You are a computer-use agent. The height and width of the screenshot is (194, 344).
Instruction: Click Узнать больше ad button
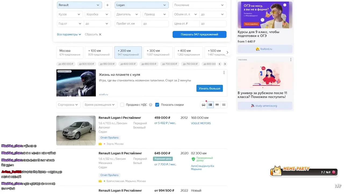[x=210, y=88]
